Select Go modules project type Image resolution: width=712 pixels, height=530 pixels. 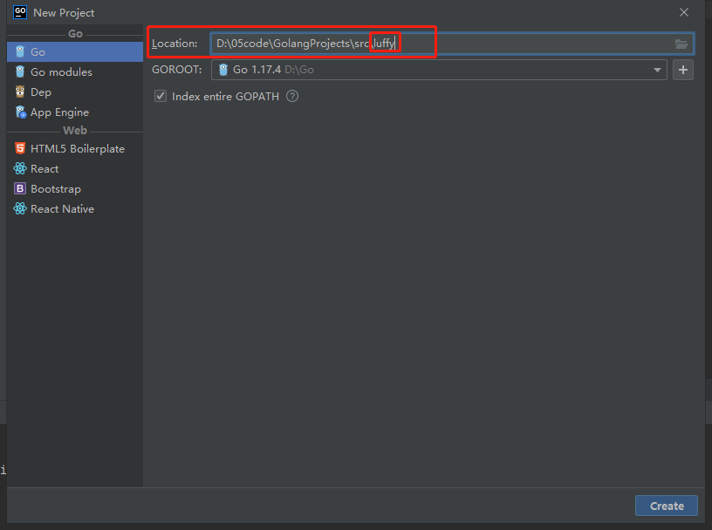[75, 71]
